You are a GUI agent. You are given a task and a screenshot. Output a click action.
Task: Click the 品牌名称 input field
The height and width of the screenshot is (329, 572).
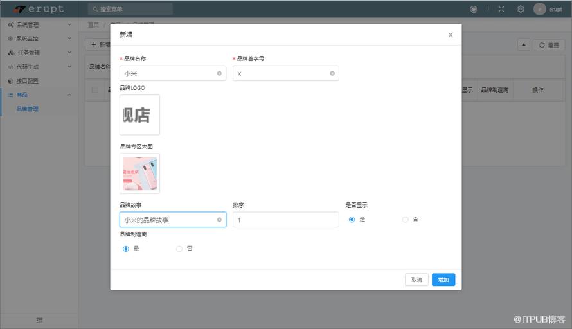[172, 73]
